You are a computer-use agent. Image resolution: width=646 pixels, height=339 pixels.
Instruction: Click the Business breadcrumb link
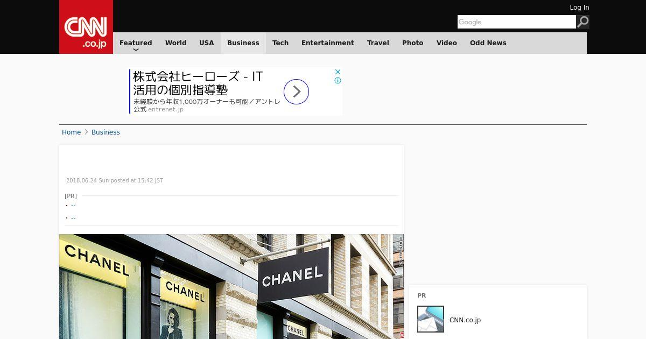[x=106, y=132]
